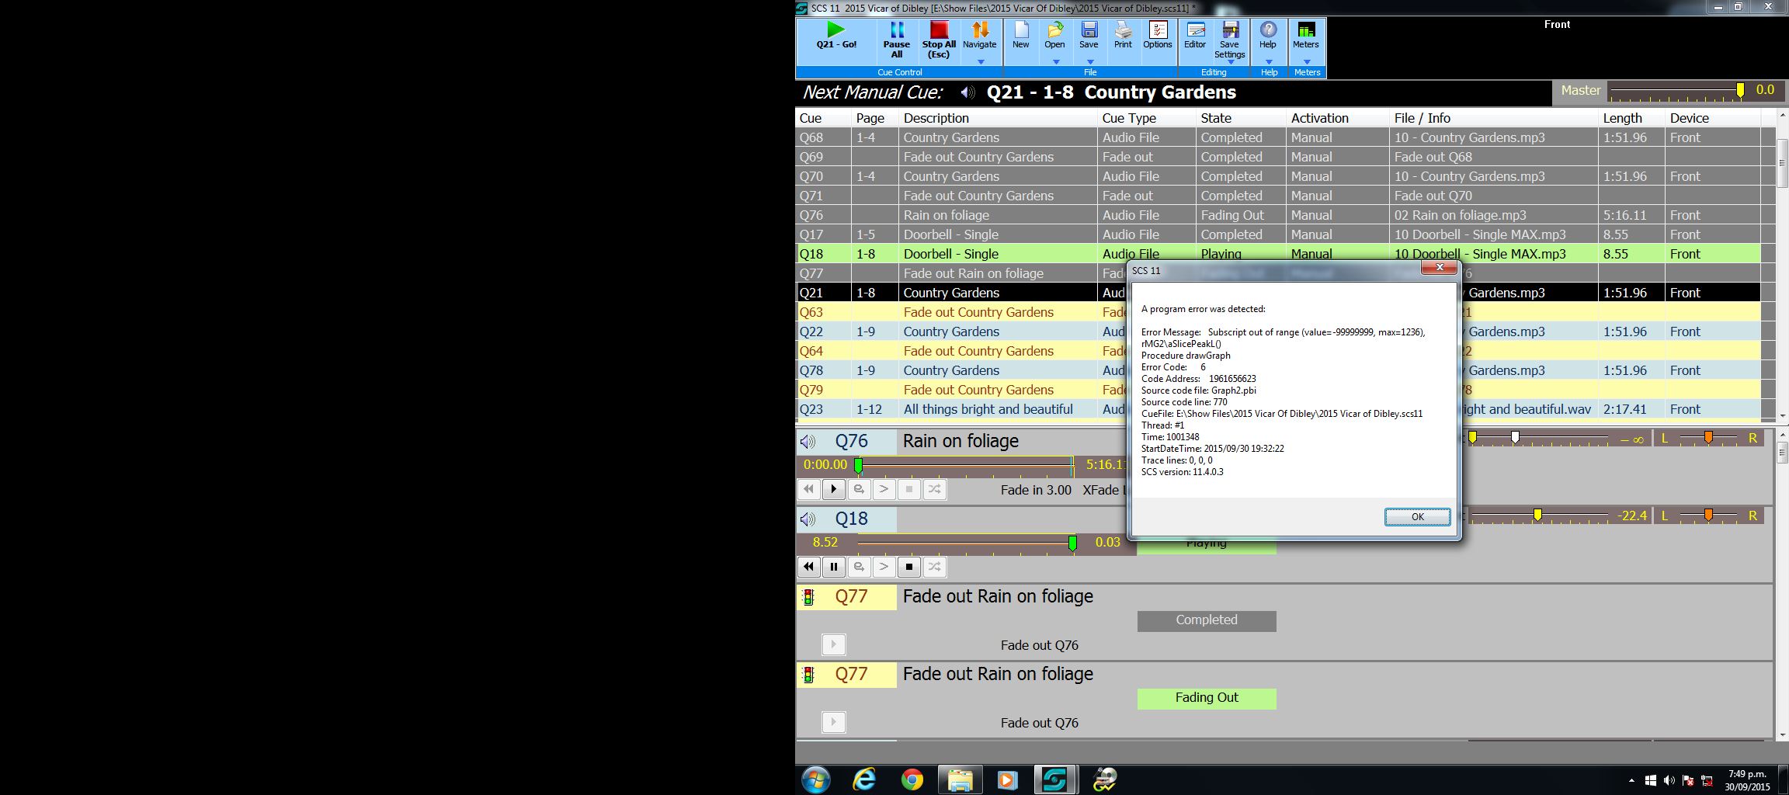This screenshot has width=1789, height=795.
Task: Expand the Help dropdown arrow
Action: pos(1269,62)
